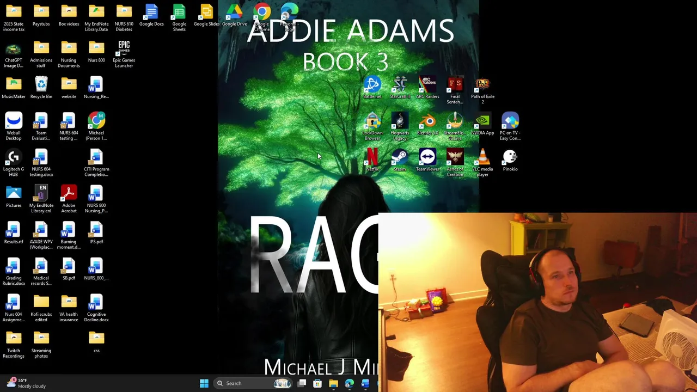Open the NURS_800_... Word document
Screen dimensions: 697x392
(x=96, y=269)
